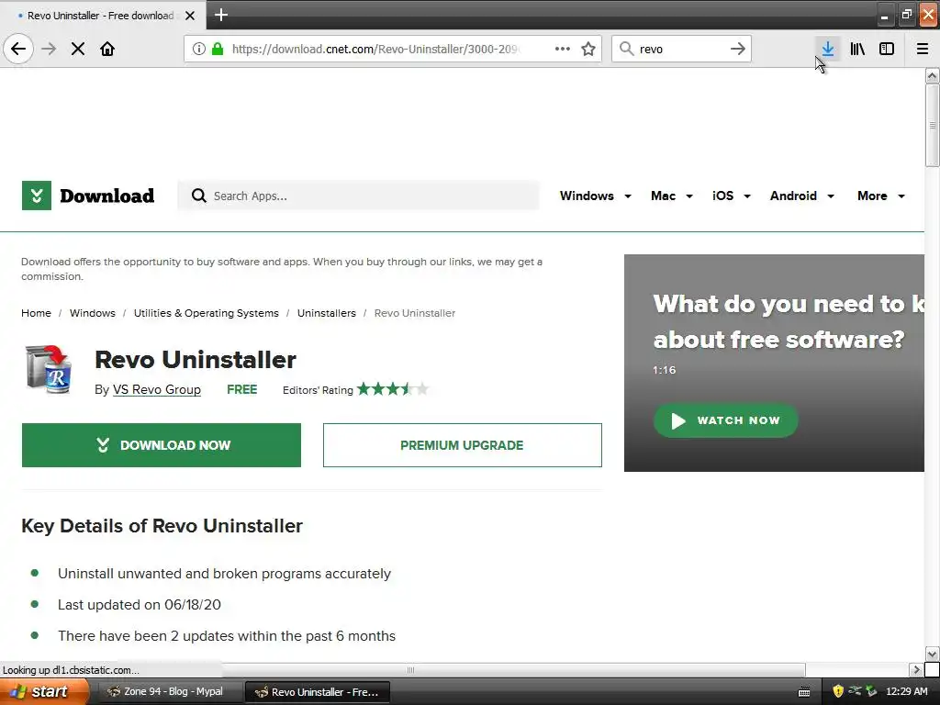Screen dimensions: 940x705
Task: Click the horizontal scrollbar thumb
Action: click(x=410, y=669)
